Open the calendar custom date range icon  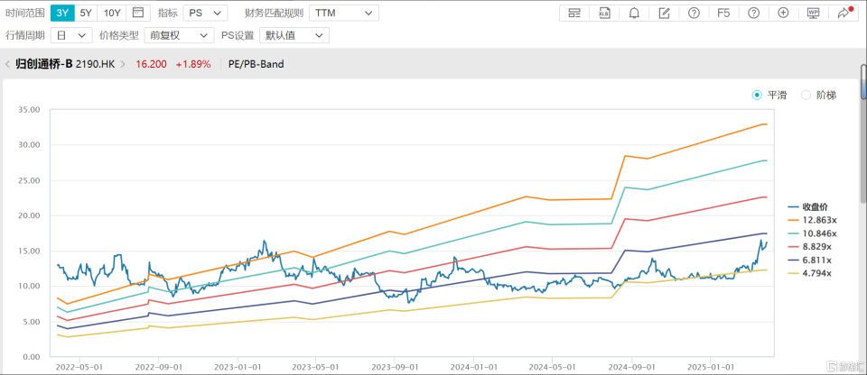(138, 13)
